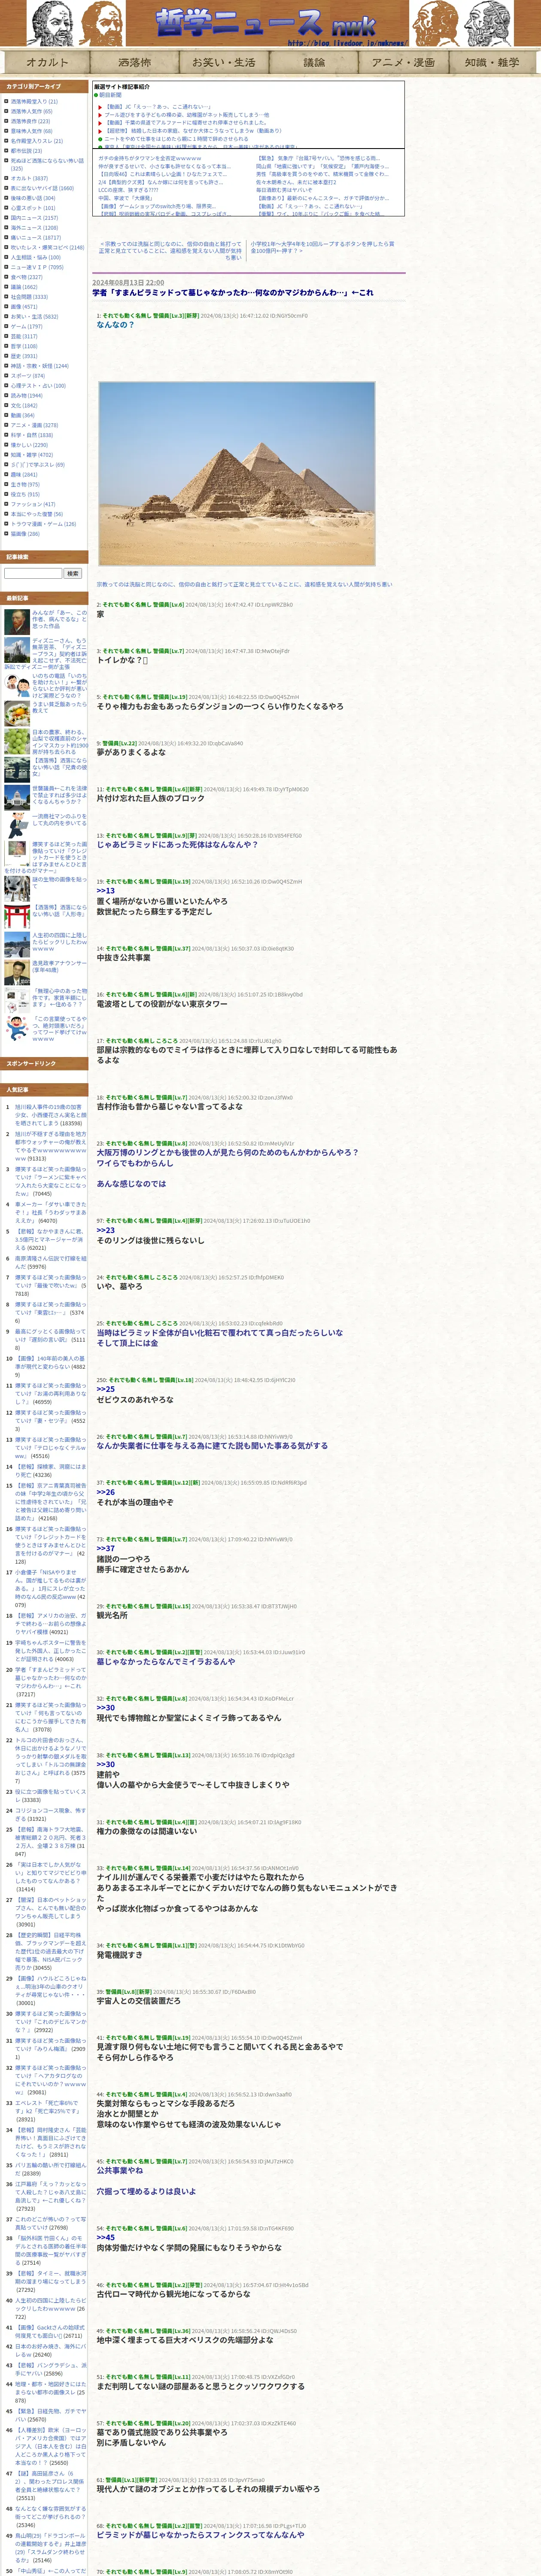Open the お笑い・生活 navigation tab
541x2576 pixels.
click(x=224, y=62)
